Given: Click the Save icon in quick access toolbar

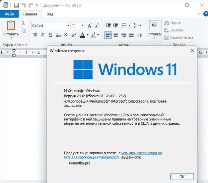Looking at the screenshot, I should (16, 5).
